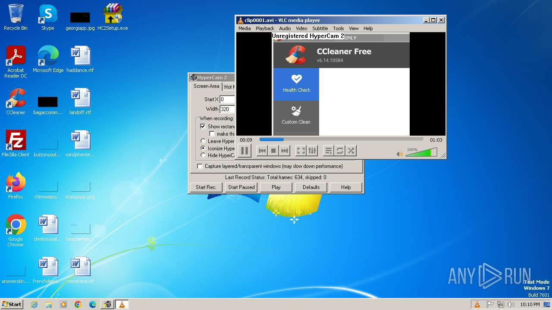Image resolution: width=552 pixels, height=310 pixels.
Task: Adjust the VLC volume slider
Action: [x=421, y=152]
